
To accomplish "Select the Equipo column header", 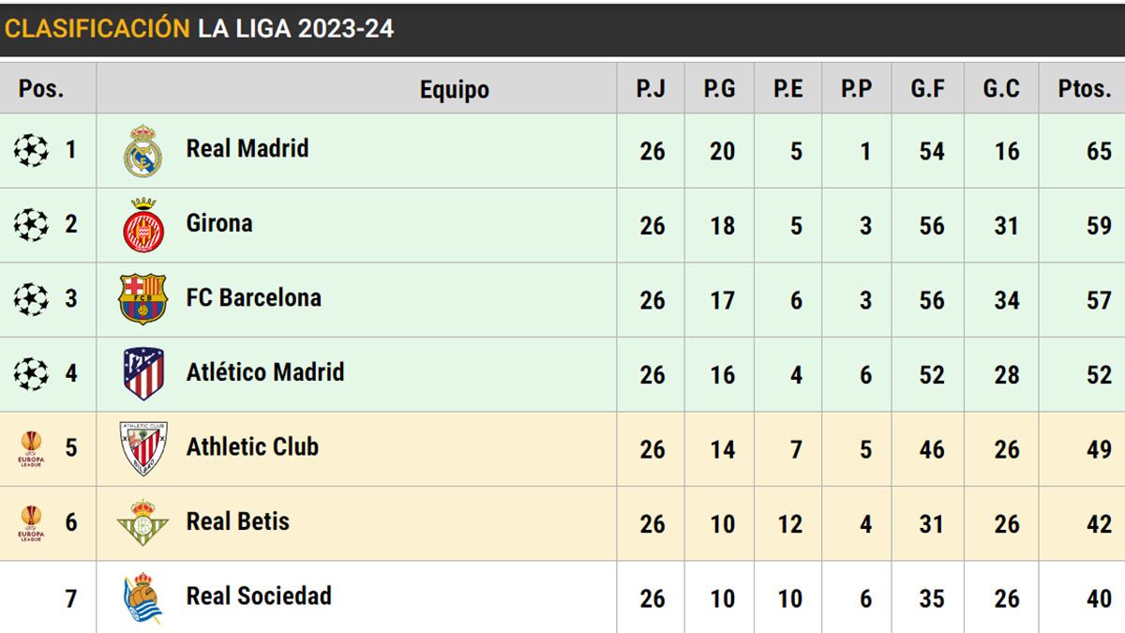I will point(455,90).
